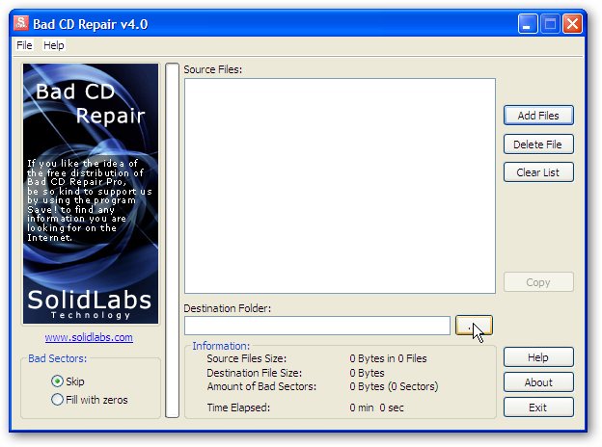Click the Bad CD Repair SolidLabs banner

[x=91, y=194]
